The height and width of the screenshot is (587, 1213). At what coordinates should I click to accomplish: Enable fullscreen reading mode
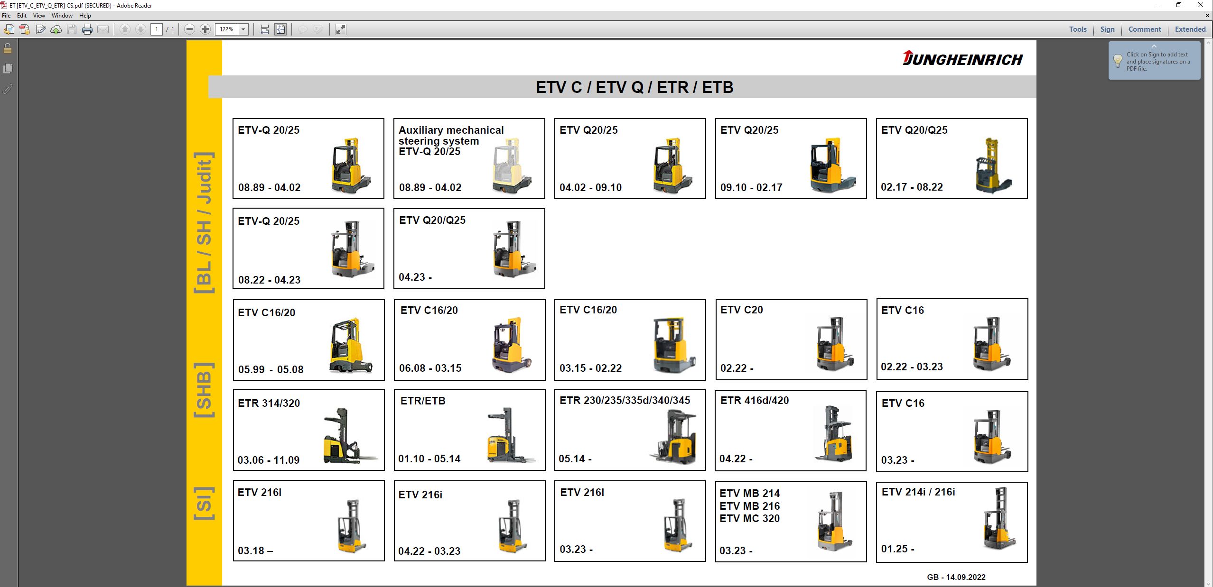coord(340,29)
